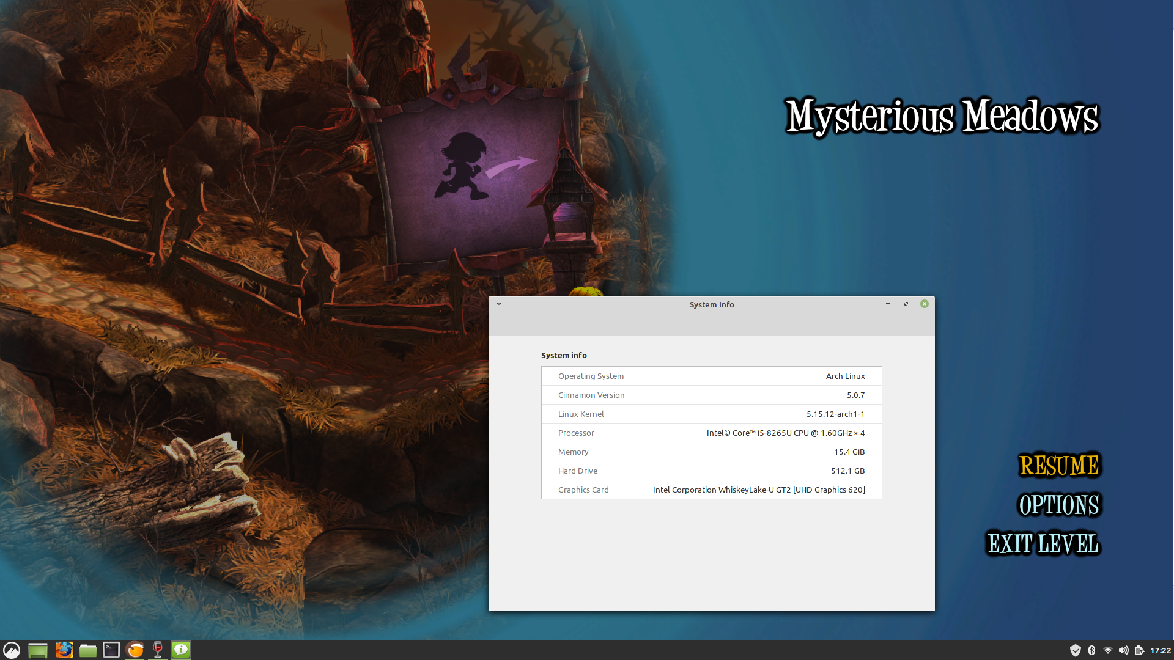Focus the System Info taskbar entry
Viewport: 1174px width, 660px height.
pos(181,650)
